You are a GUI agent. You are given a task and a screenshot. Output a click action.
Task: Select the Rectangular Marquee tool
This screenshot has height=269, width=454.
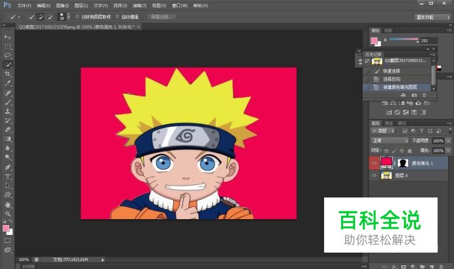click(x=7, y=47)
